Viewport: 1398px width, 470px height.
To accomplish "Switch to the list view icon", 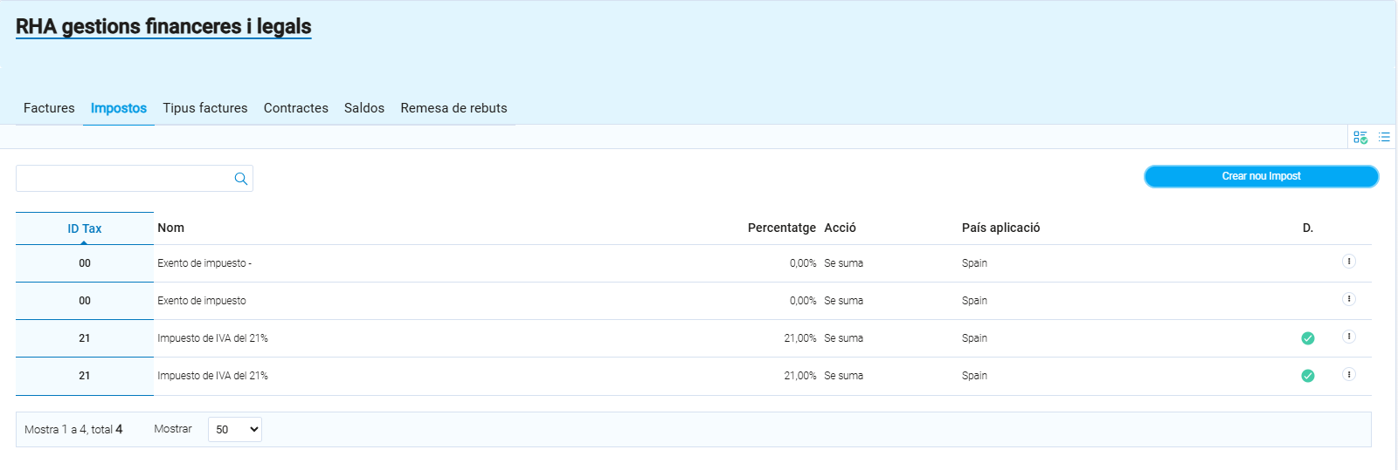I will (1384, 137).
